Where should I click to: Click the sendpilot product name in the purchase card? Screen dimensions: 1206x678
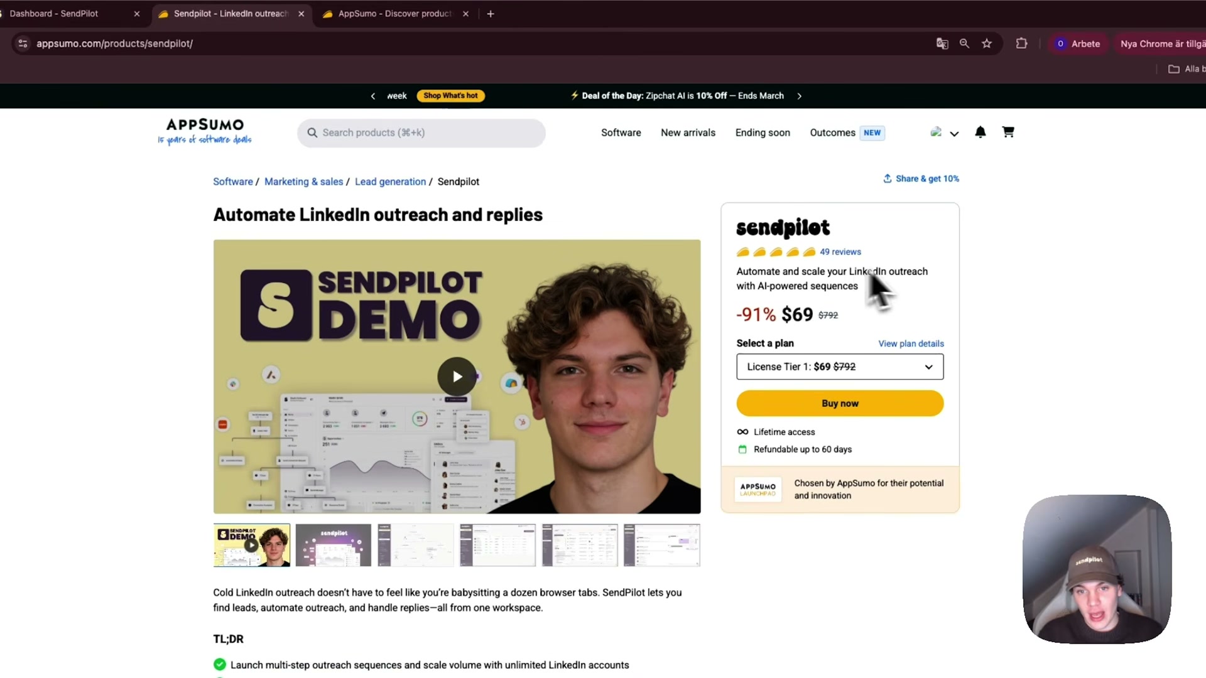tap(783, 227)
